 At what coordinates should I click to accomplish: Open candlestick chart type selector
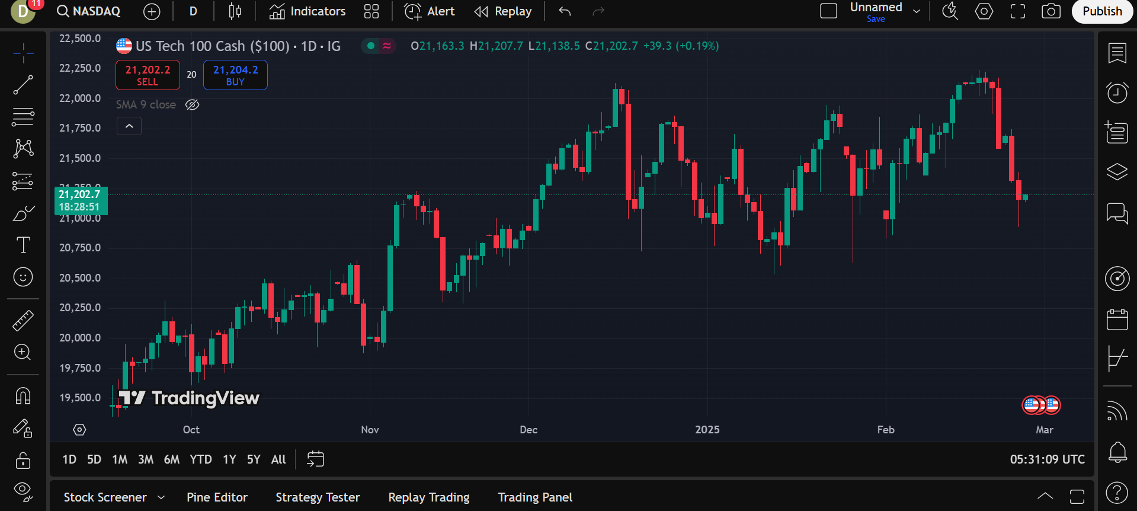tap(235, 11)
